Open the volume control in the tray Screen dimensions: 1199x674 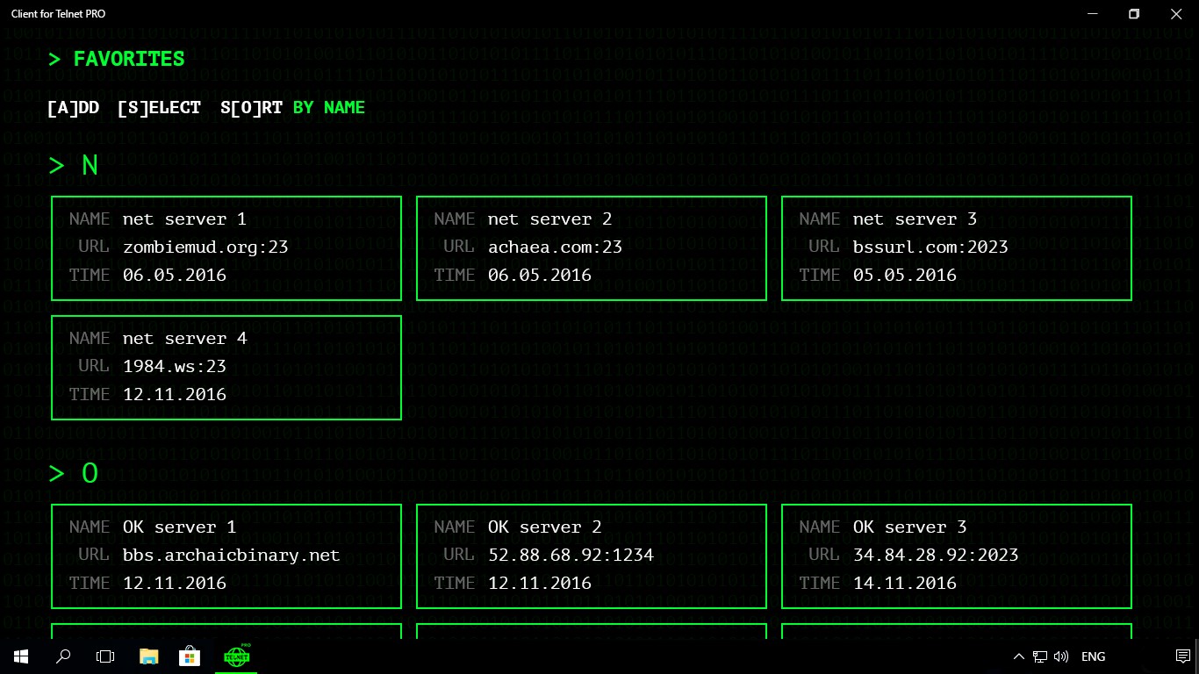[1061, 656]
